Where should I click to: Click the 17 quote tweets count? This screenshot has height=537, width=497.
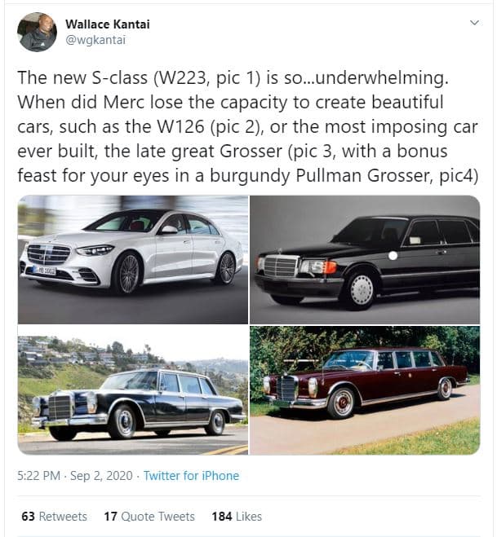111,517
